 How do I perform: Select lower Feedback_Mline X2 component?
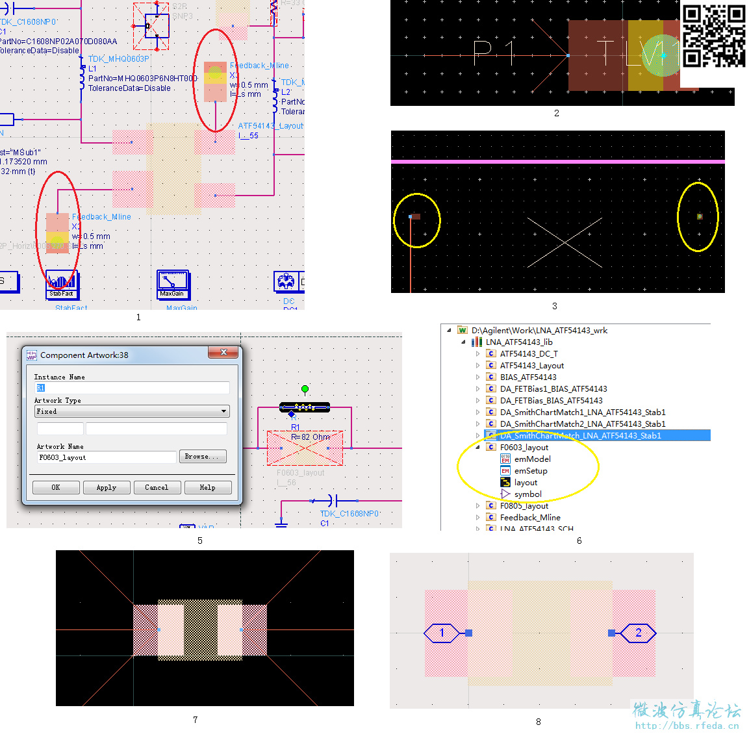pyautogui.click(x=57, y=232)
